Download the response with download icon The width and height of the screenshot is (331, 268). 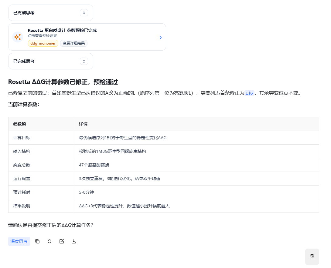point(74,241)
